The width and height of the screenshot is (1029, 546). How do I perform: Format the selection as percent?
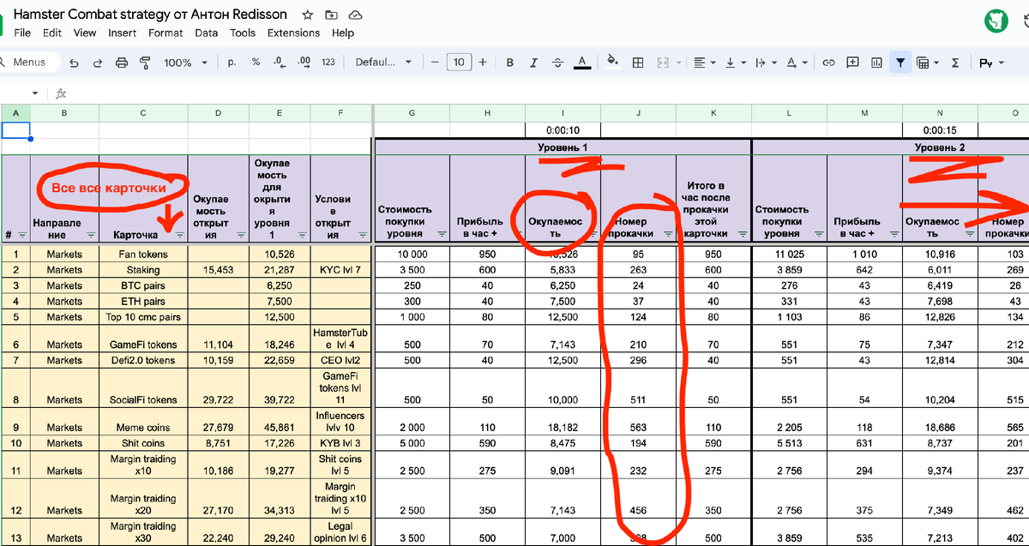[x=256, y=63]
